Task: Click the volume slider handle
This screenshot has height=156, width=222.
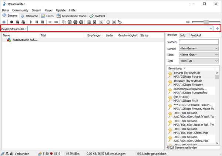Action: pos(206,22)
